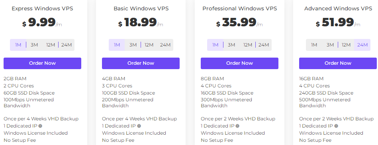Switch Professional Windows VPS to 24M term
The width and height of the screenshot is (378, 145).
(x=264, y=45)
